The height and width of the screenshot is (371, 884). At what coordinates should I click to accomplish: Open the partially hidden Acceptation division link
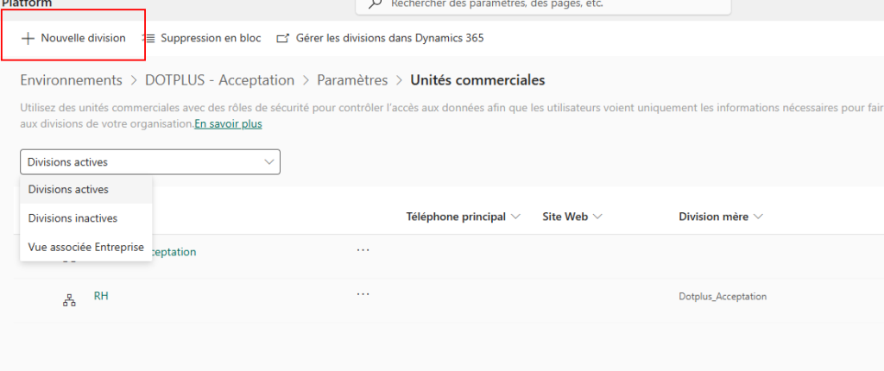pyautogui.click(x=174, y=252)
